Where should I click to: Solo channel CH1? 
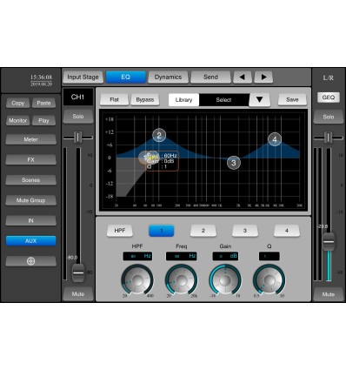click(78, 117)
